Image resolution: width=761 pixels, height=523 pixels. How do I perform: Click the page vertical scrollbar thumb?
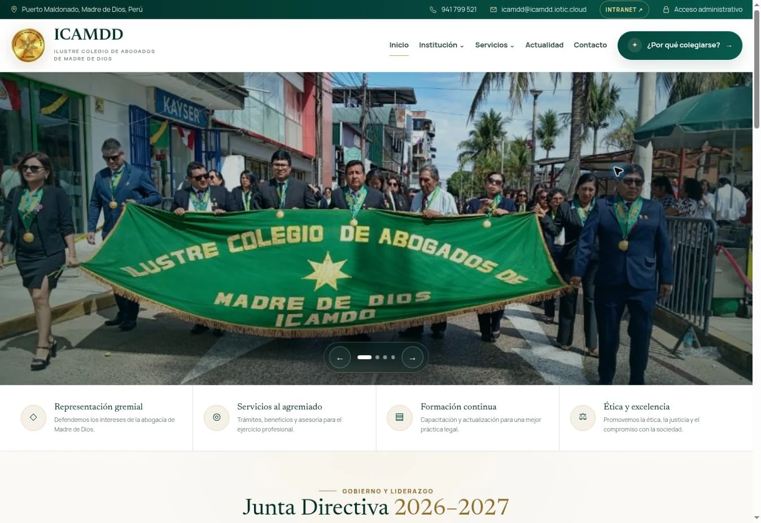[x=756, y=69]
